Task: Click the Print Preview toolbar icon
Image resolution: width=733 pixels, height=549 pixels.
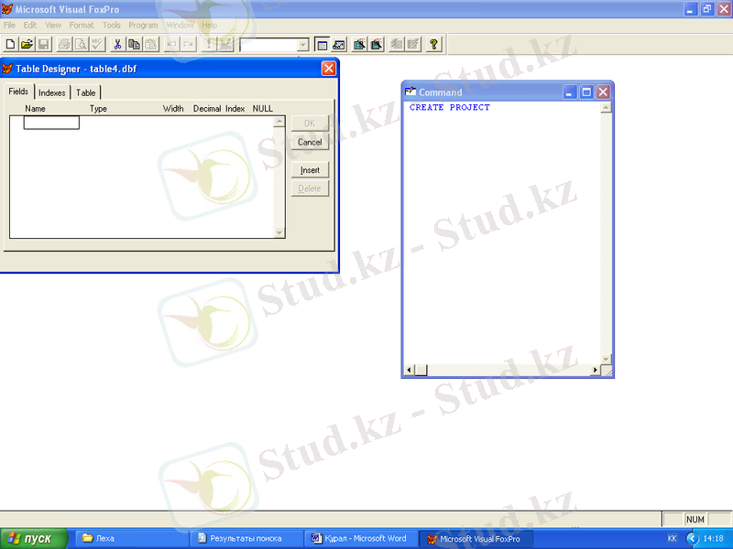Action: click(x=81, y=44)
